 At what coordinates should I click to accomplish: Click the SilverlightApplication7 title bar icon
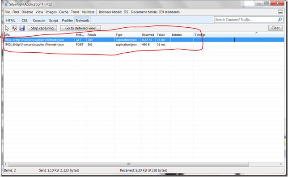6,4
